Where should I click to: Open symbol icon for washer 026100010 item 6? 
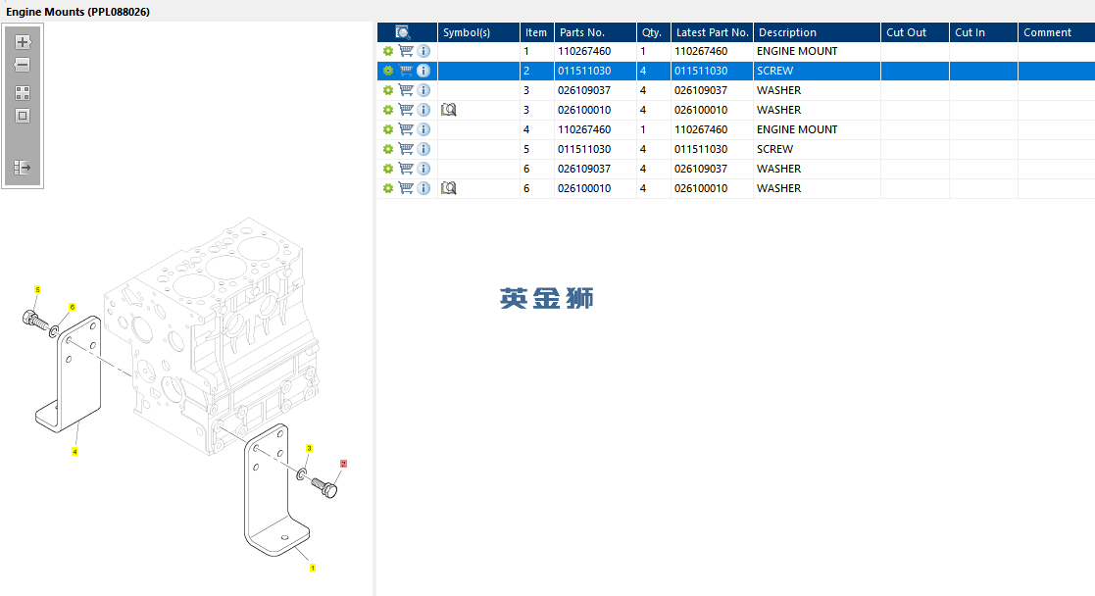[x=448, y=188]
